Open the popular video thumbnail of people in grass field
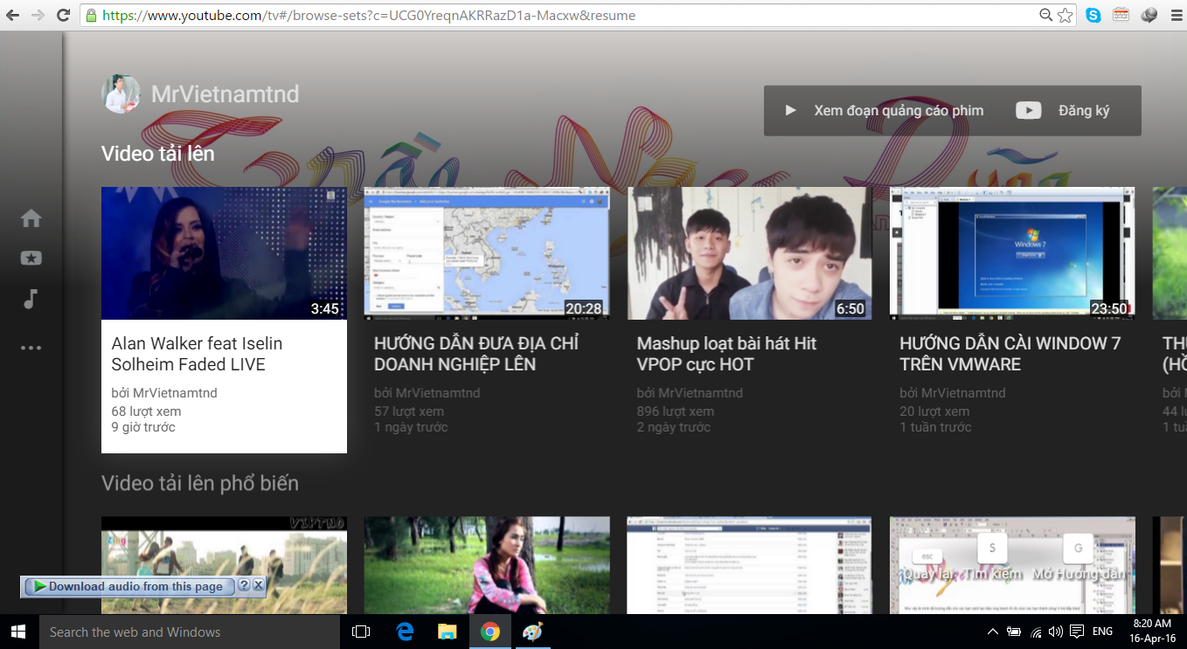 (224, 565)
